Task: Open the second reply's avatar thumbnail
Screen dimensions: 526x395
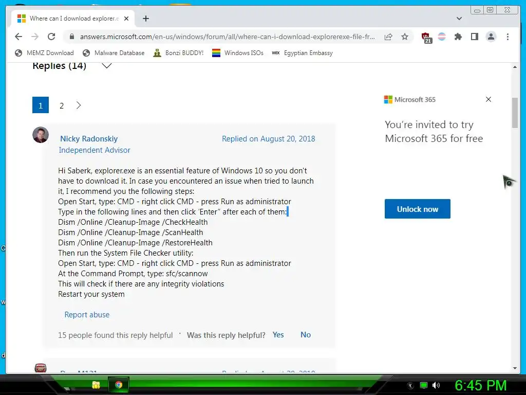Action: coord(41,368)
